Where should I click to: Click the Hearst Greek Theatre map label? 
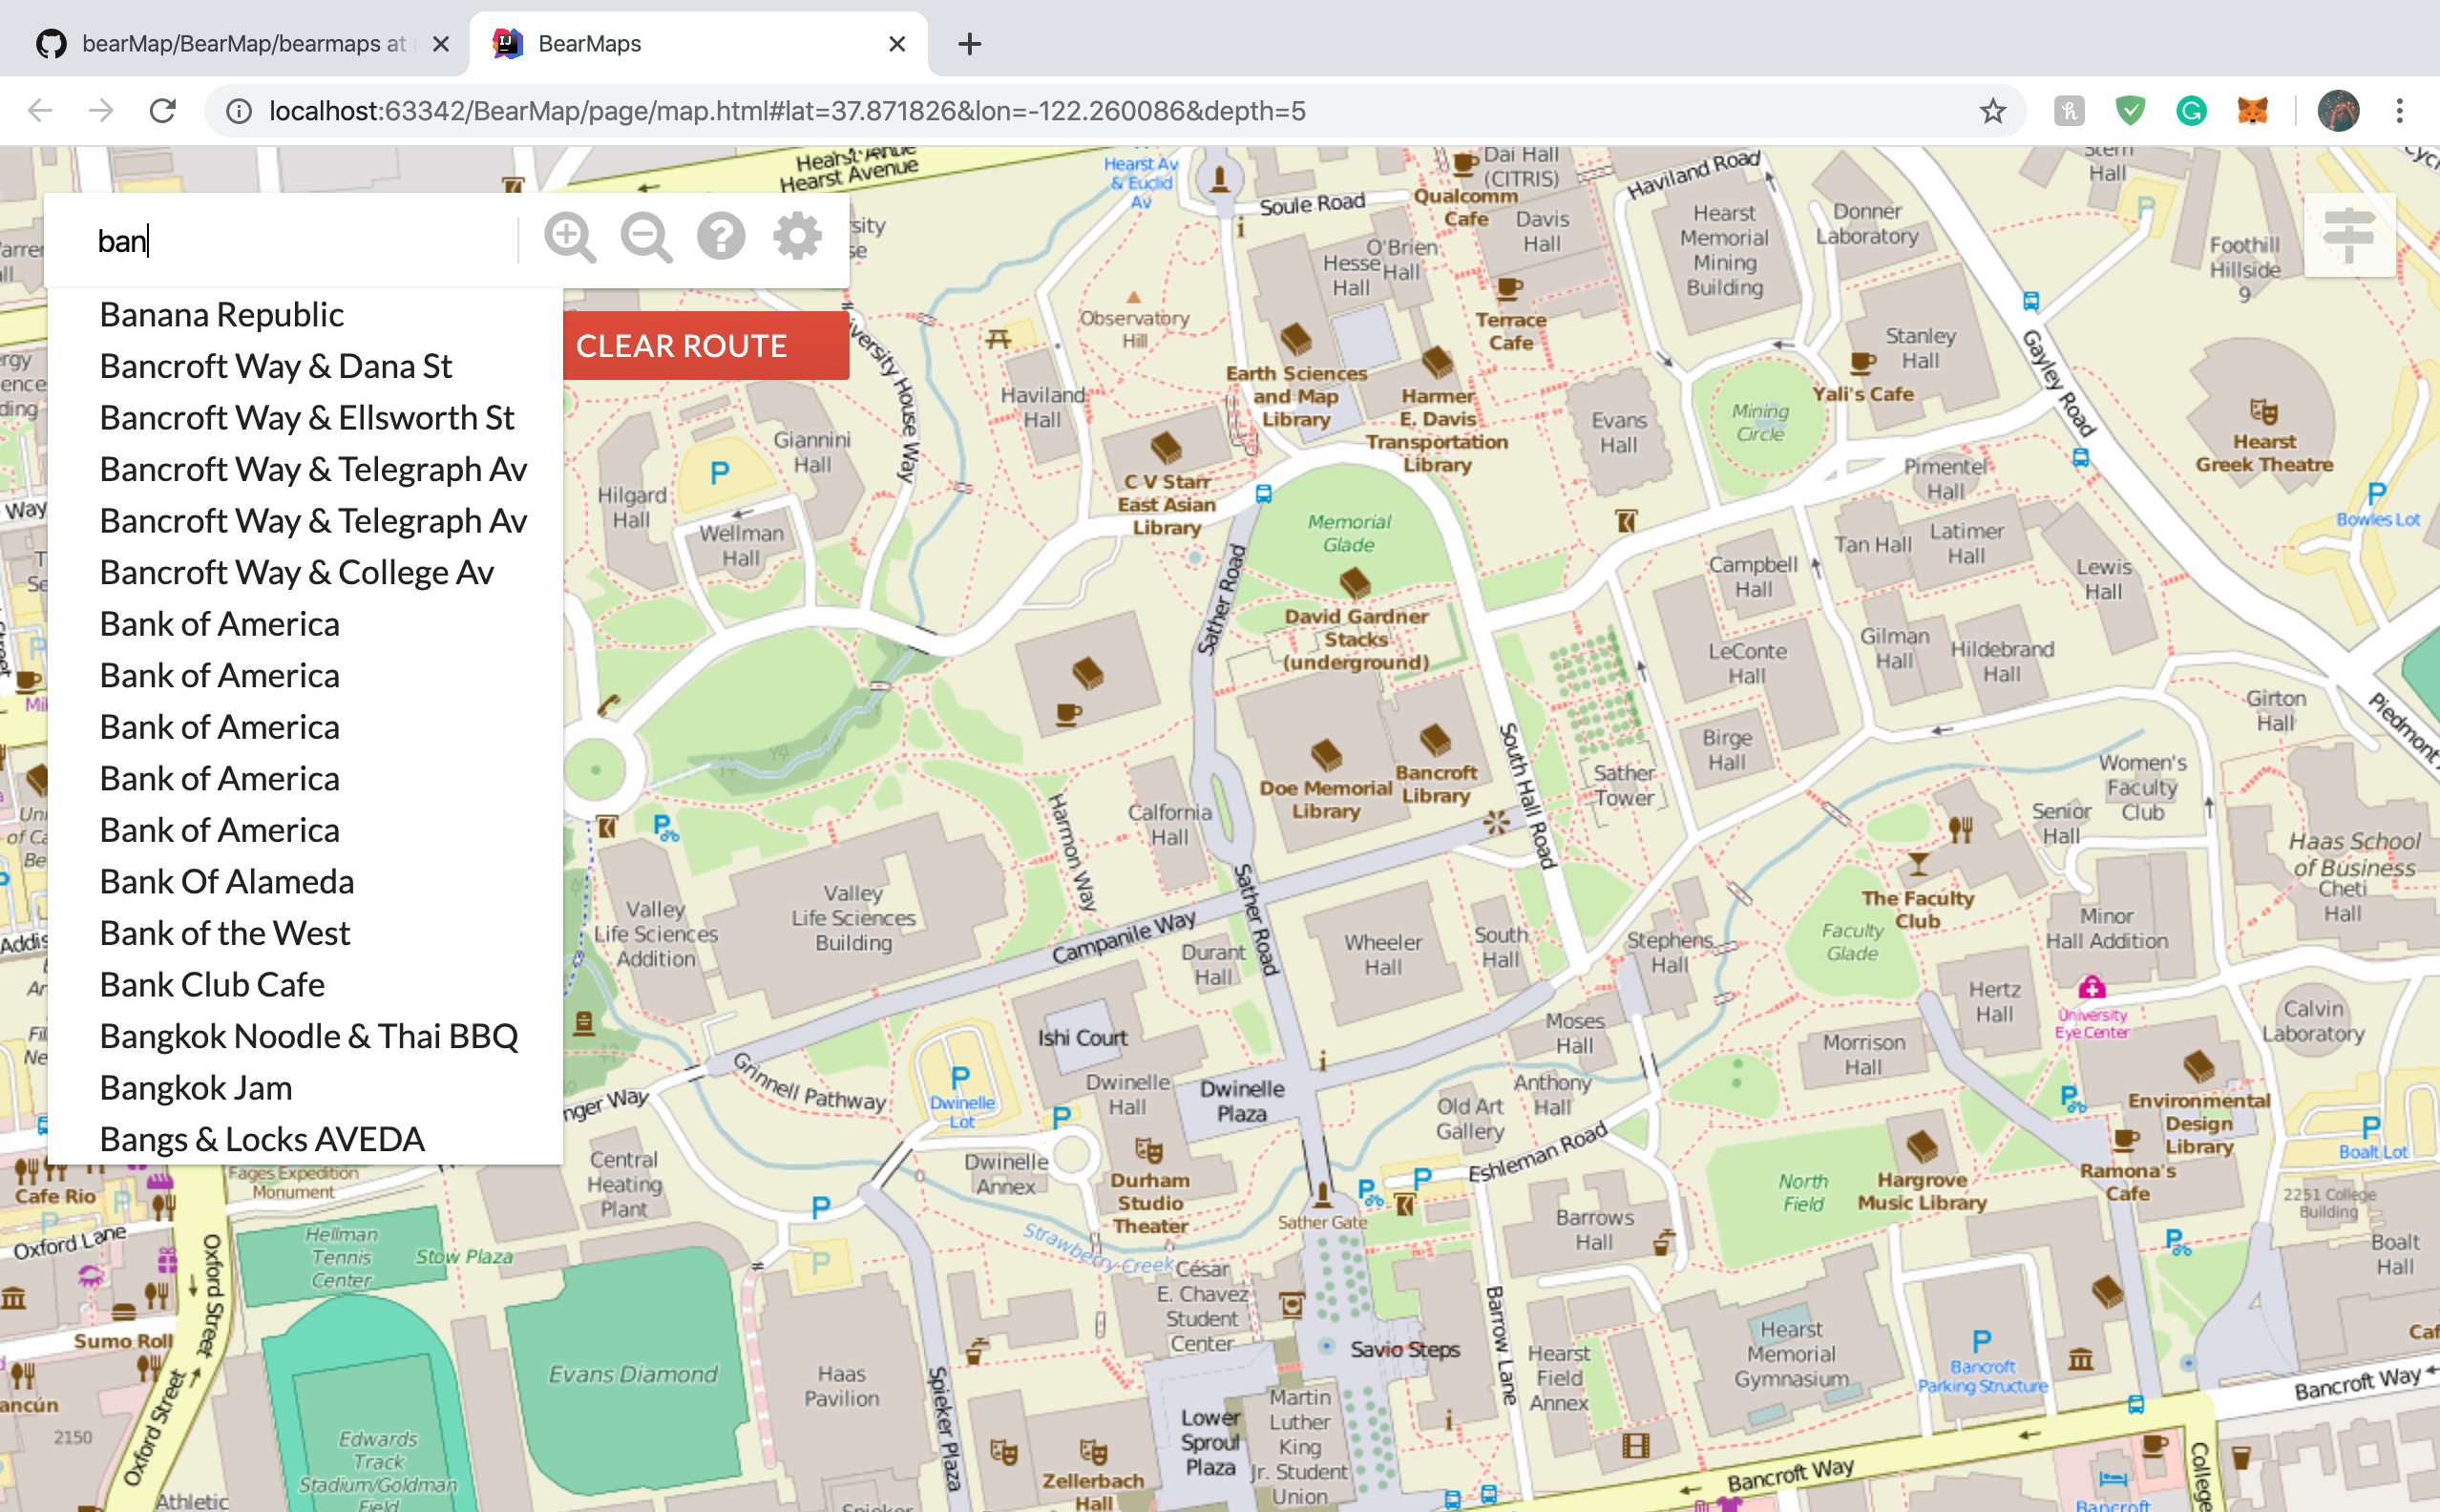coord(2264,453)
